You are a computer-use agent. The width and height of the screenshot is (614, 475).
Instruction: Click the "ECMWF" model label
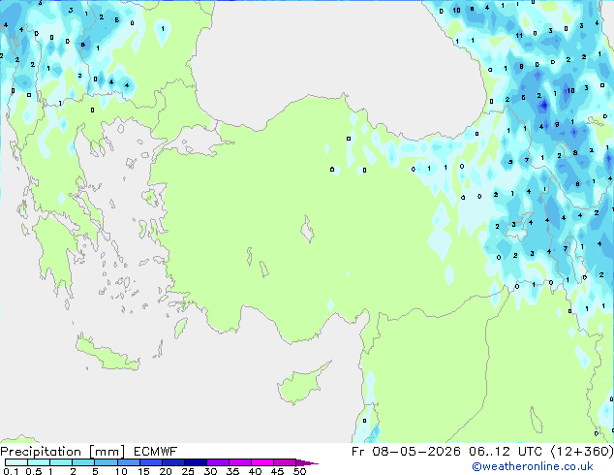point(156,452)
